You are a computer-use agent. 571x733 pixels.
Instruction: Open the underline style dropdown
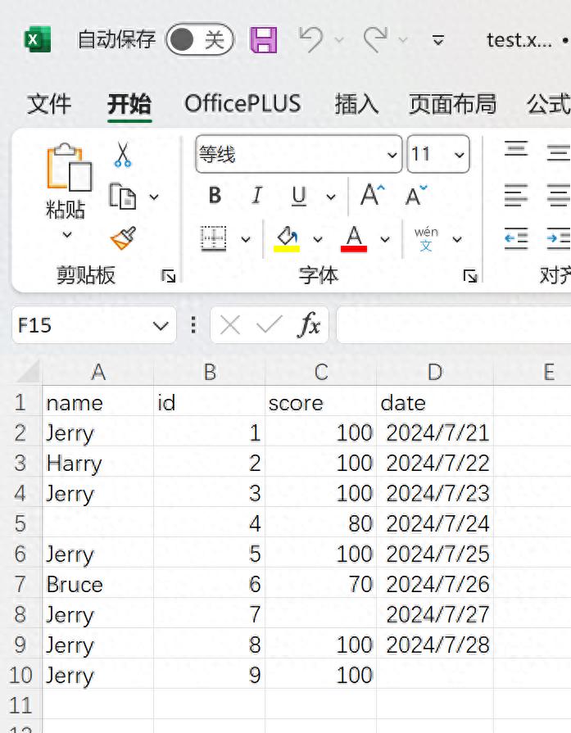(331, 197)
